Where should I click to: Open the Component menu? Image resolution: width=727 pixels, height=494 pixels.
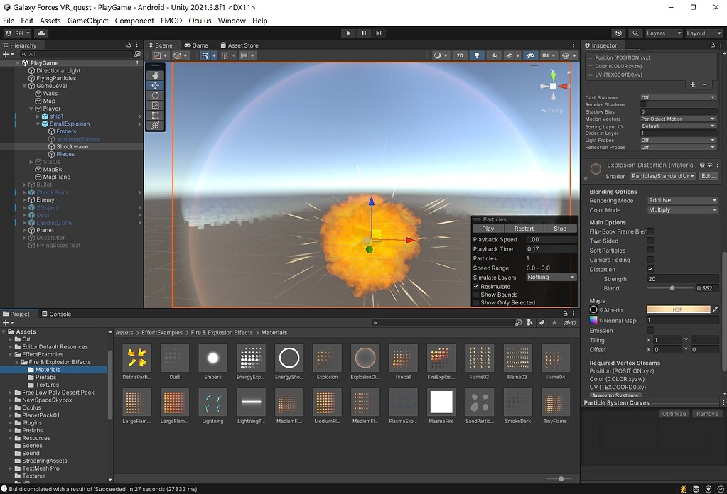pyautogui.click(x=134, y=21)
